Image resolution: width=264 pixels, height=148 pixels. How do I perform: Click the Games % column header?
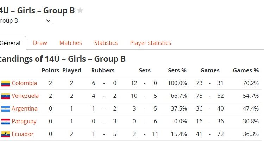tap(246, 70)
